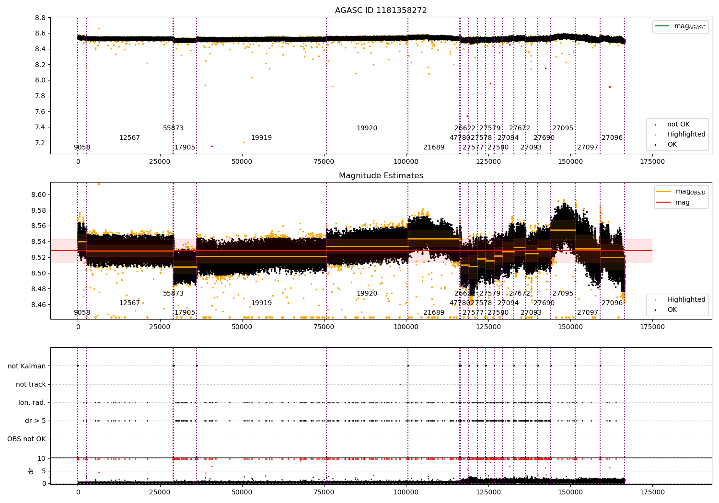Click obsid label 12567 in Magnitude Estimates plot
The height and width of the screenshot is (503, 719).
(x=129, y=303)
